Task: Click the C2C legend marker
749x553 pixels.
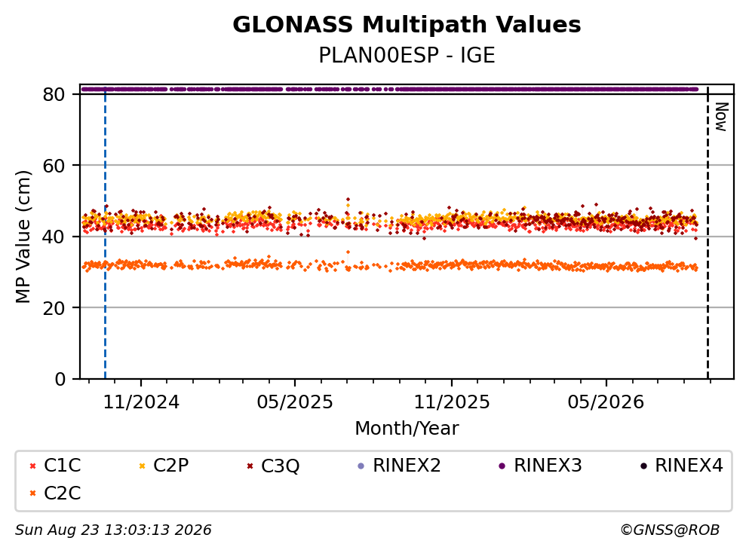Action: [32, 493]
